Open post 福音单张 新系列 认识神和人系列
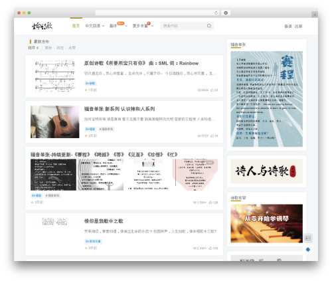The width and height of the screenshot is (332, 281). coord(120,109)
